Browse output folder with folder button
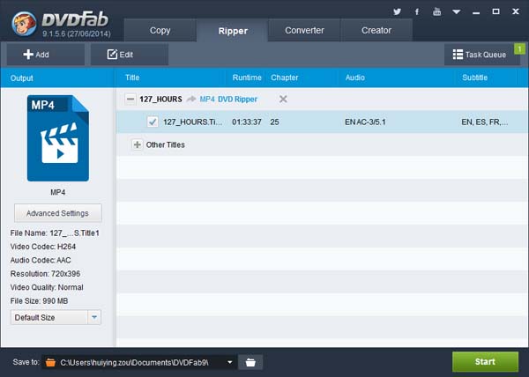 250,362
